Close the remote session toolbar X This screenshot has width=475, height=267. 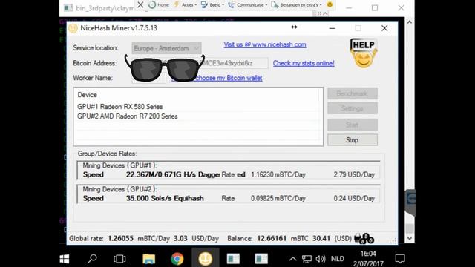point(140,4)
